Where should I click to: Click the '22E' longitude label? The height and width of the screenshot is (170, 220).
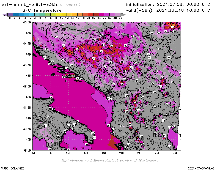point(157,153)
